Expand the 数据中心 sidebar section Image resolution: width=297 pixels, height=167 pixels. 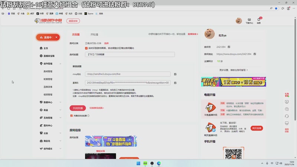coord(61,102)
